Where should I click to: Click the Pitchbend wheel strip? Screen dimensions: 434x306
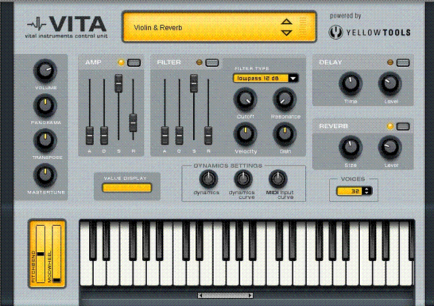click(40, 254)
